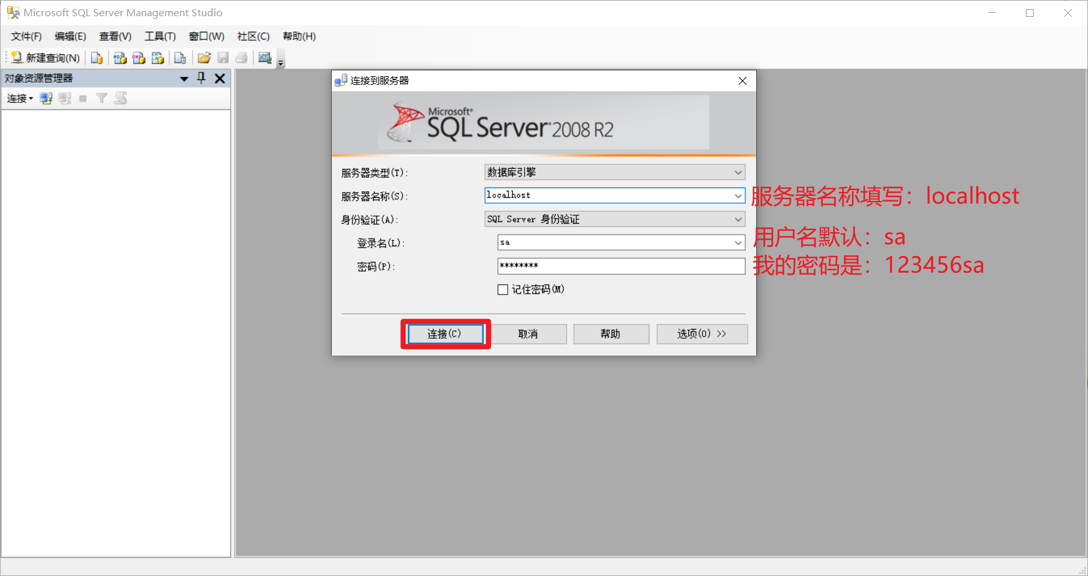Viewport: 1088px width, 576px height.
Task: Click the save floppy disk icon
Action: point(223,58)
